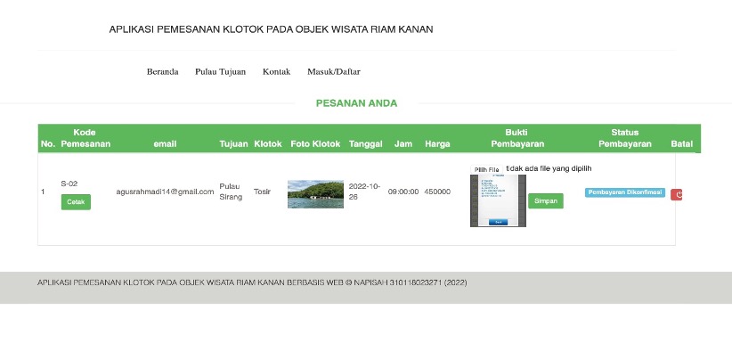Click the Status Pembayaran column header
This screenshot has width=732, height=351.
624,138
